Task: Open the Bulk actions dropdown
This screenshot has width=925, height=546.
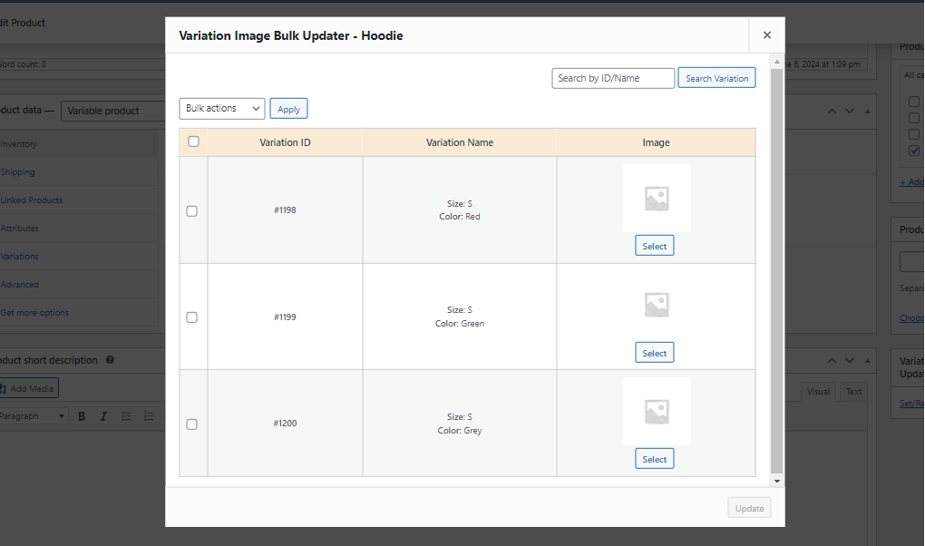Action: click(221, 108)
